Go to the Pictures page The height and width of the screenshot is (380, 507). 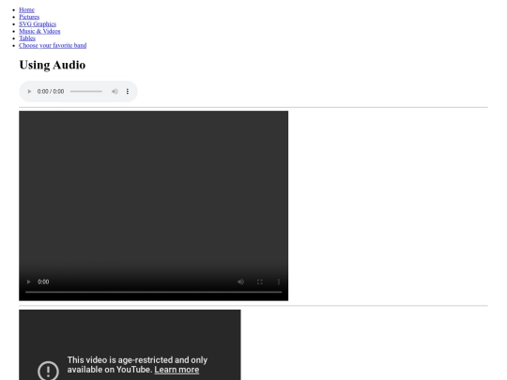click(29, 17)
